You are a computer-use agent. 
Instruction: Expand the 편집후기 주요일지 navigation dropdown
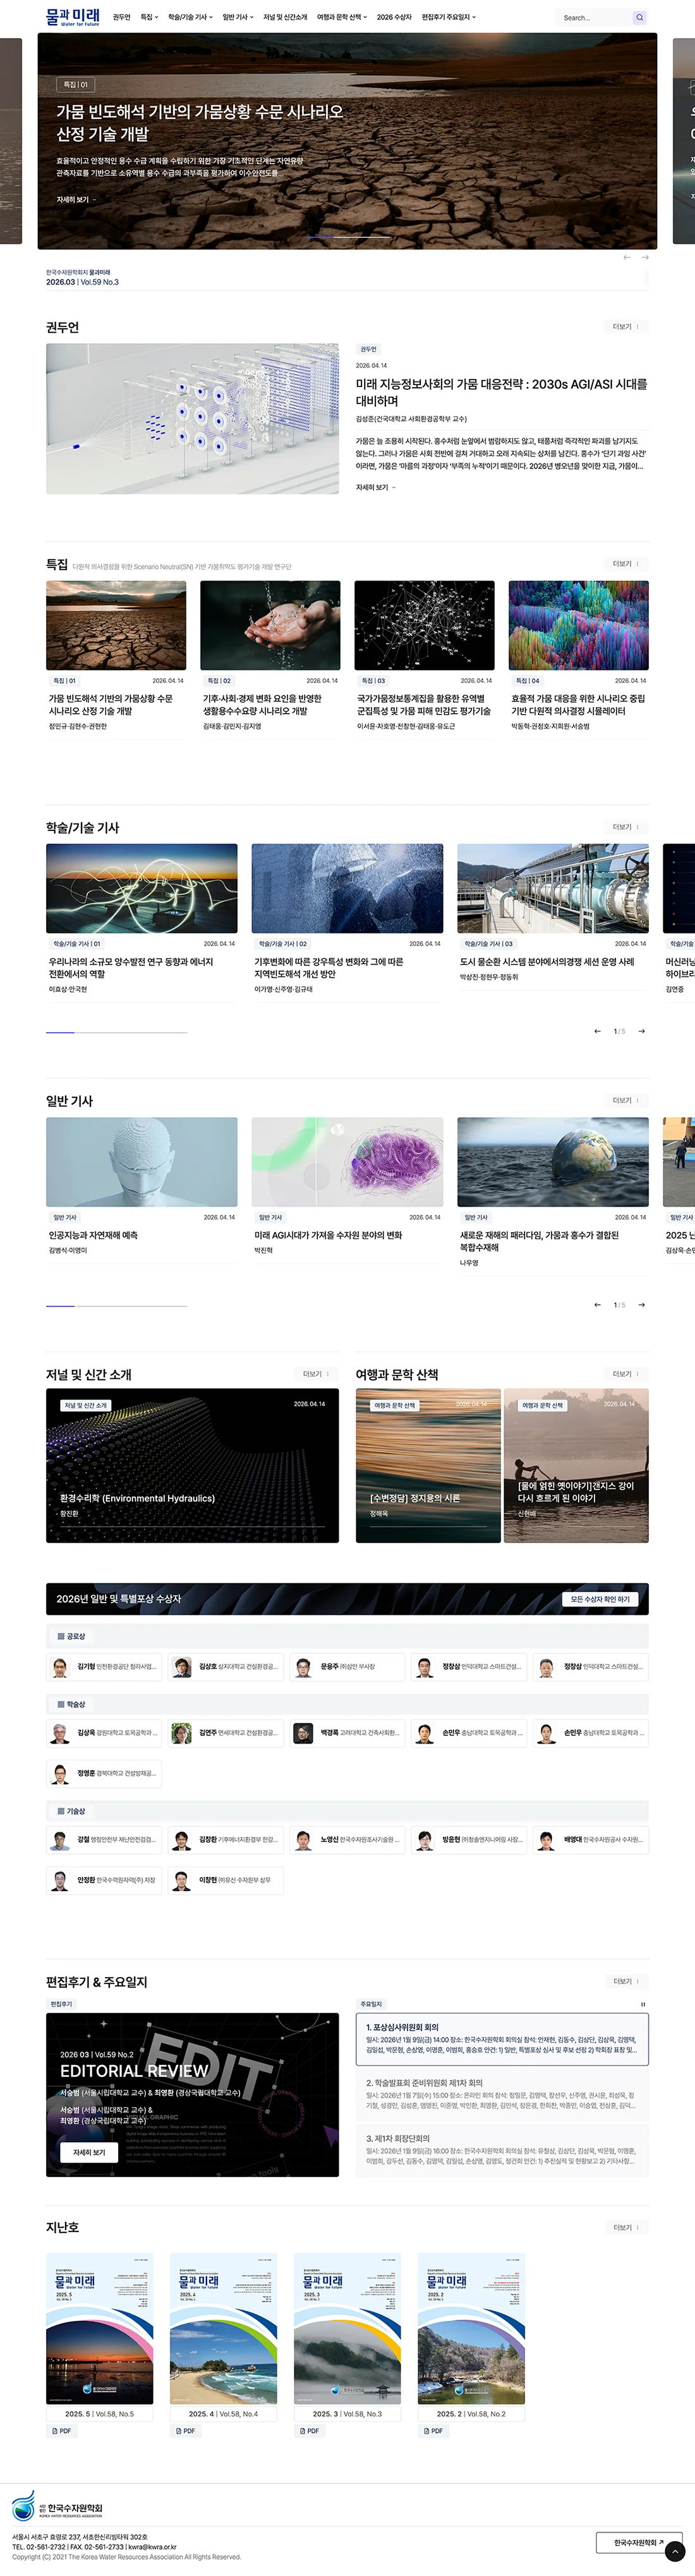[449, 17]
